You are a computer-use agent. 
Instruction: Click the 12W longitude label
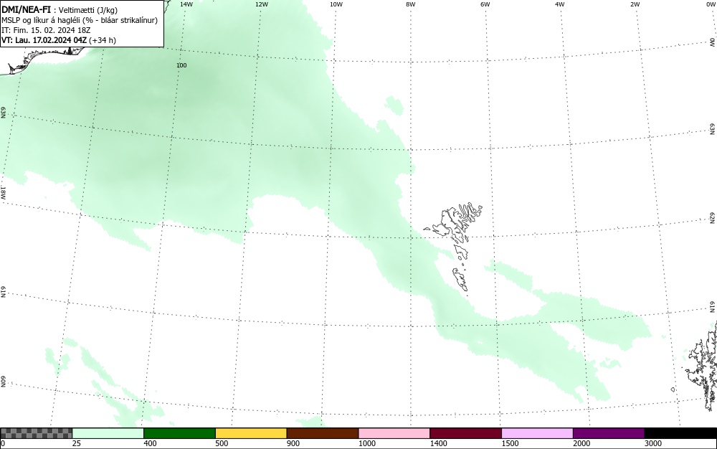(261, 4)
